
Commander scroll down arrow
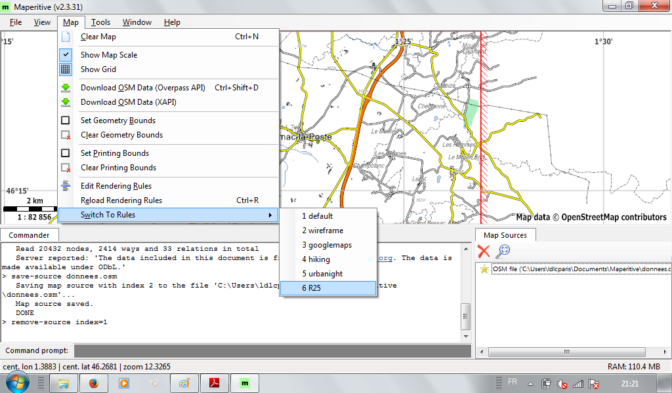tap(466, 337)
